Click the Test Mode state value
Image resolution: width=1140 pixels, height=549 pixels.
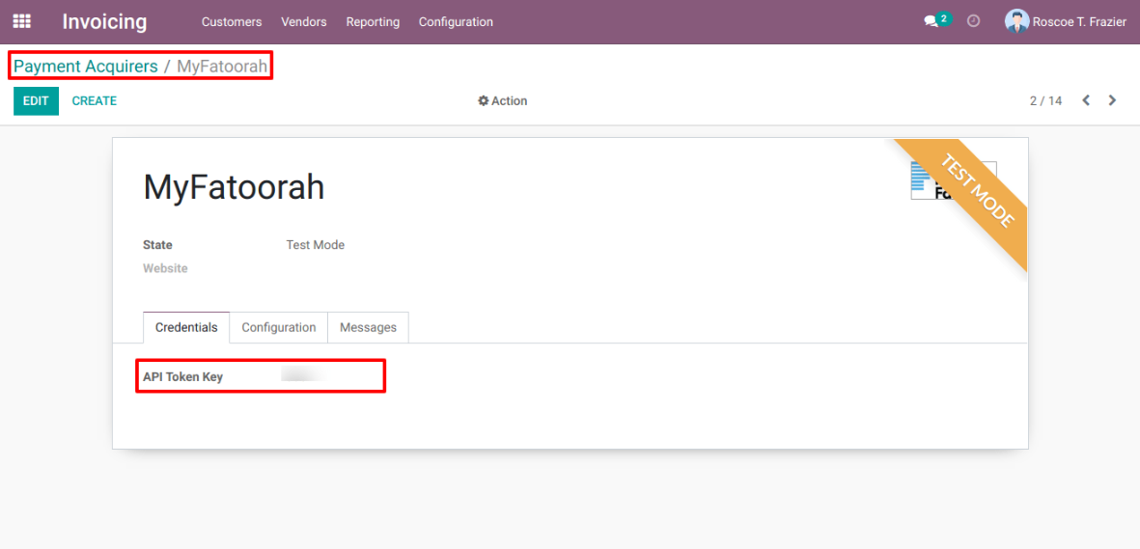click(316, 245)
